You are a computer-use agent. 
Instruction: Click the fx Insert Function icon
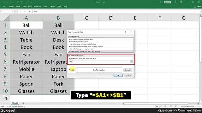pos(30,11)
